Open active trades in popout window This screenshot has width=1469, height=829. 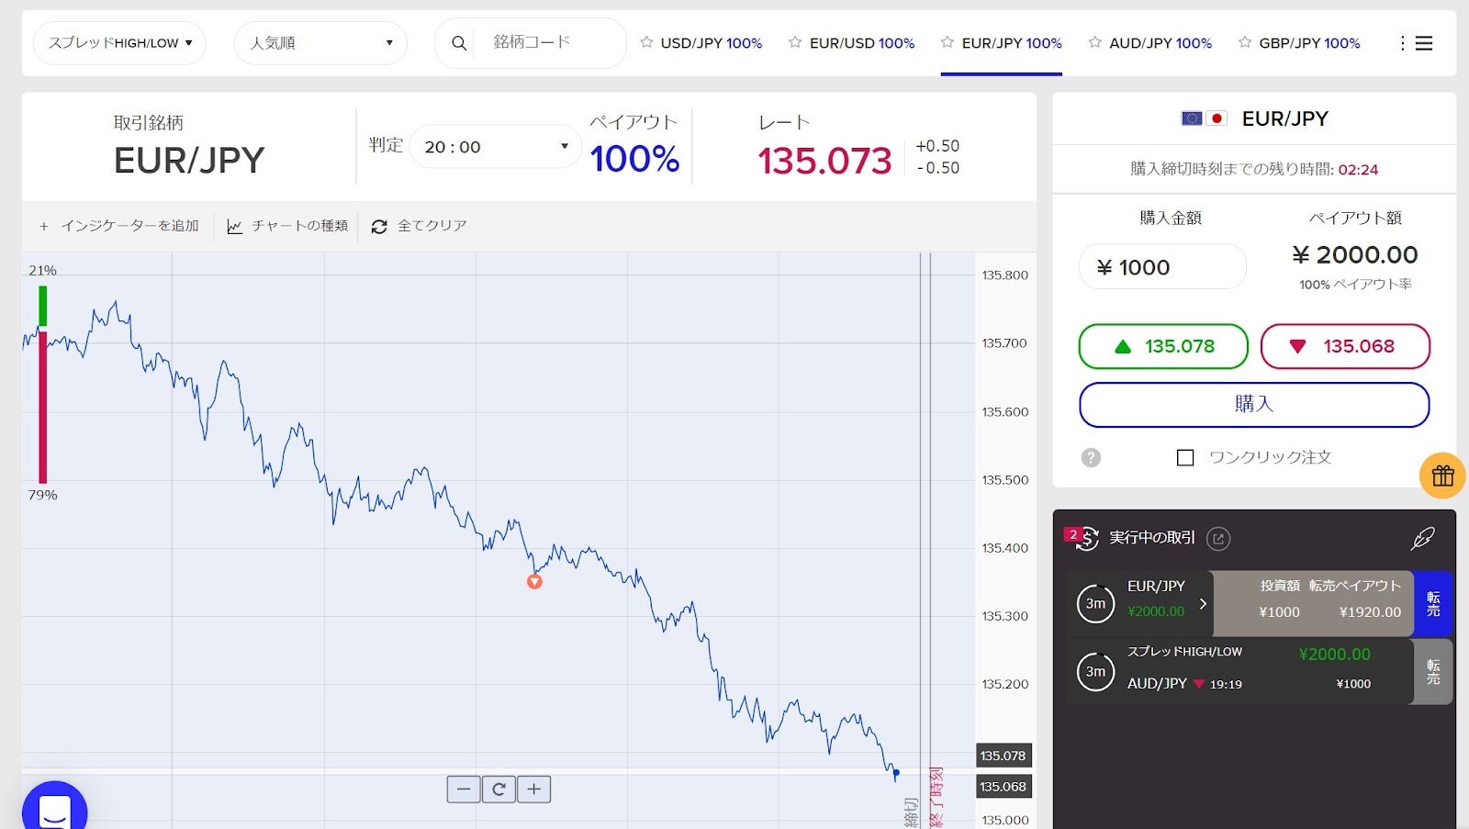[1218, 539]
